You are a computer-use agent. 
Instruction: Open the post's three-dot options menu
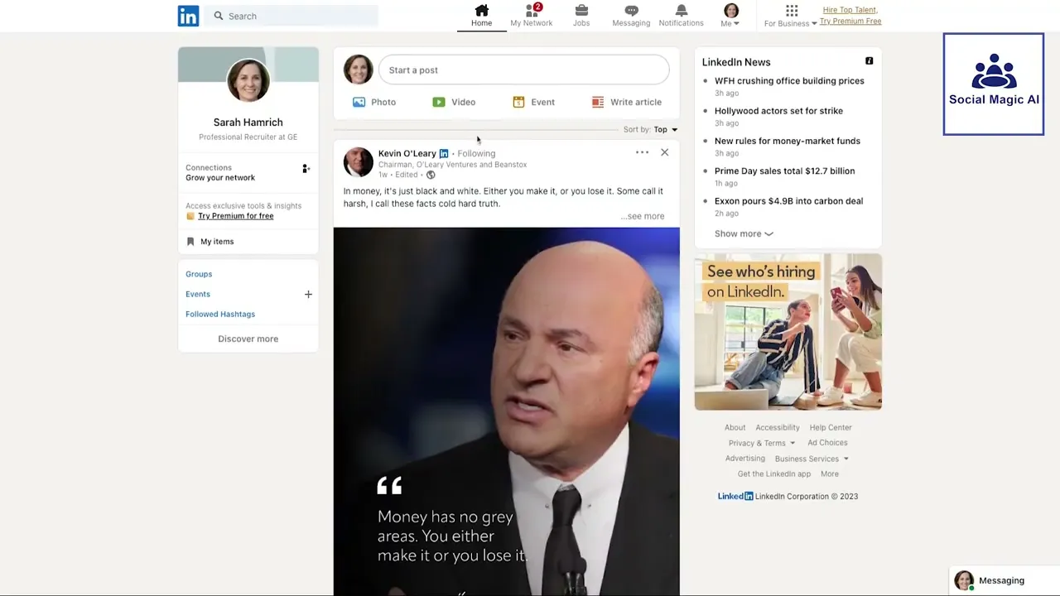pyautogui.click(x=642, y=152)
